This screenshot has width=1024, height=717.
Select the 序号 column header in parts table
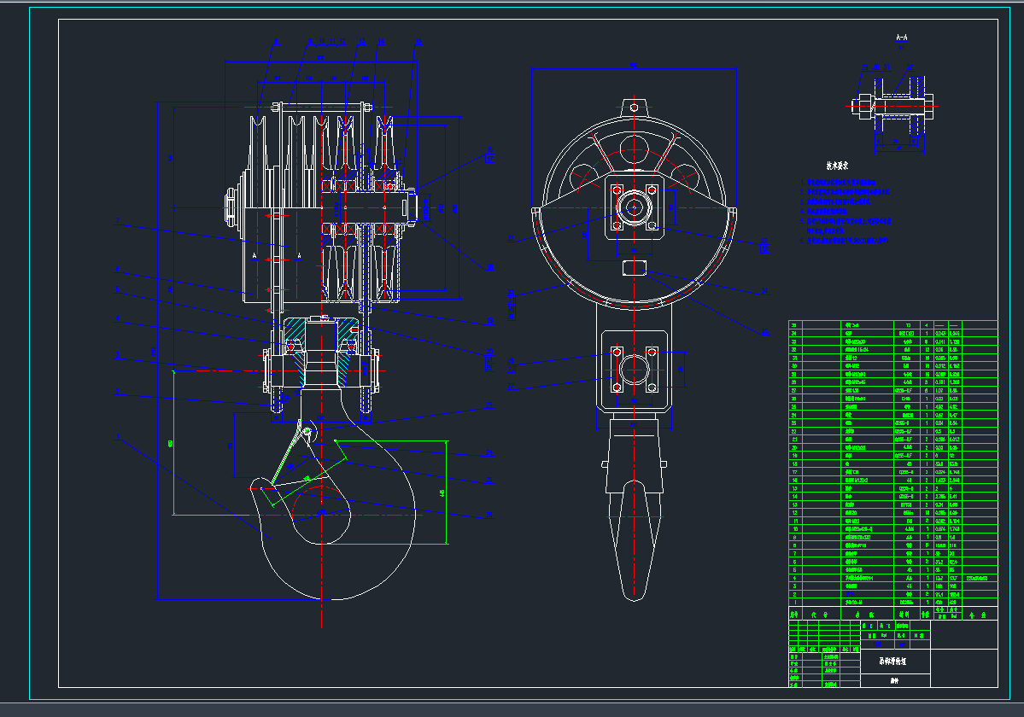[x=794, y=614]
